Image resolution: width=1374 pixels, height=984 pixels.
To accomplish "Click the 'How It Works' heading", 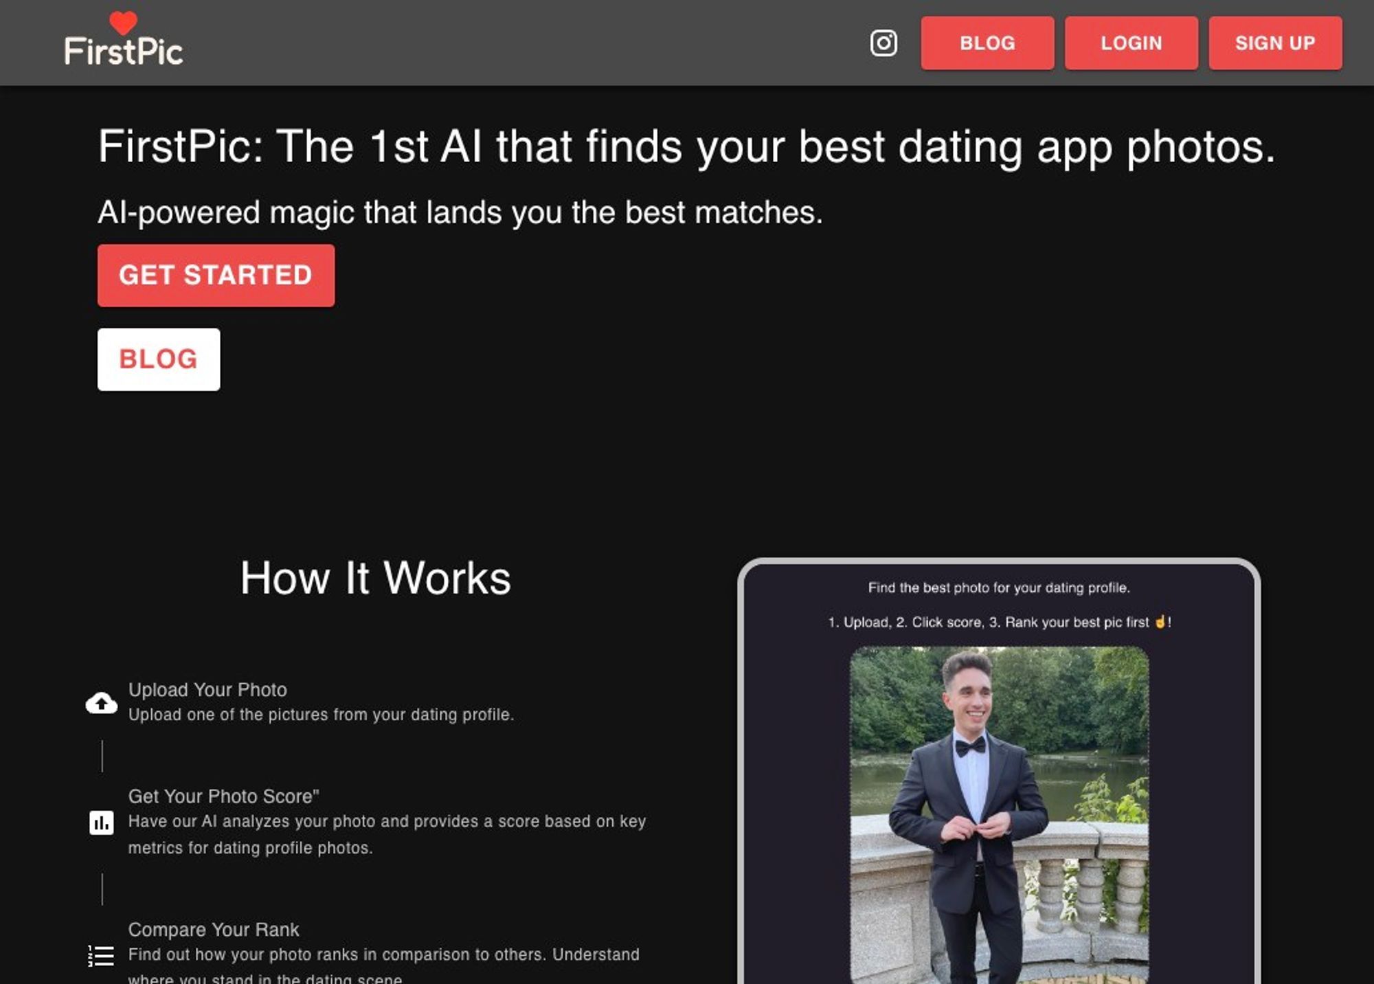I will 376,577.
